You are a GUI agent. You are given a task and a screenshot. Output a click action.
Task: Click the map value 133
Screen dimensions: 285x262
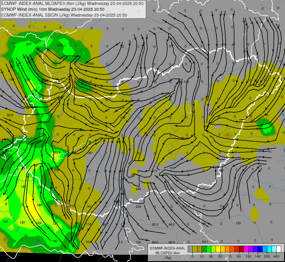tap(22, 222)
